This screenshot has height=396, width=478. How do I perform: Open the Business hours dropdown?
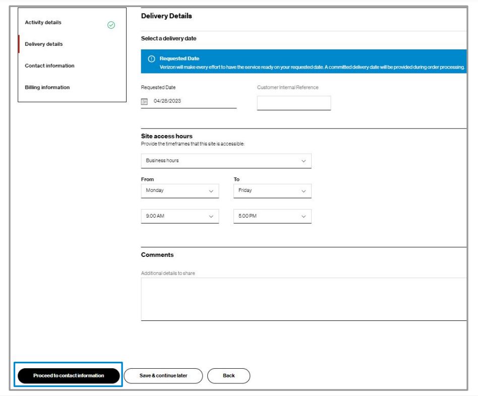click(226, 161)
